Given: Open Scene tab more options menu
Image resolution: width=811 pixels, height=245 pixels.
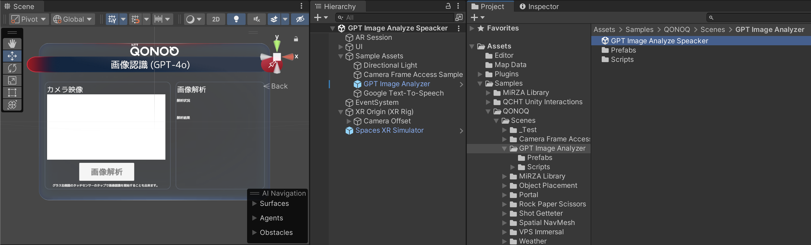Looking at the screenshot, I should tap(301, 6).
